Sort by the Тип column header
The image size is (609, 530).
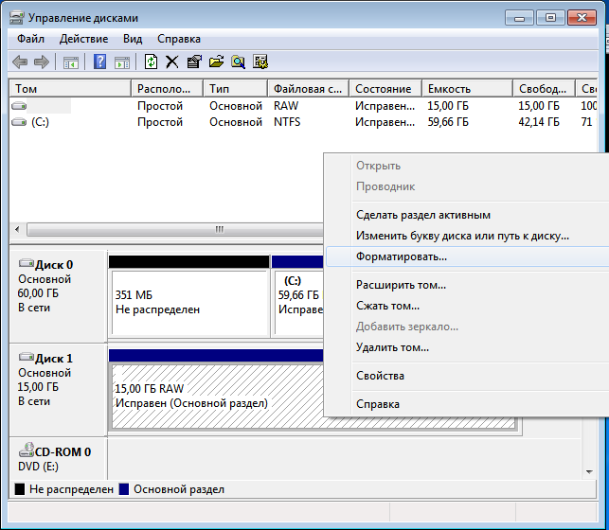tap(236, 88)
